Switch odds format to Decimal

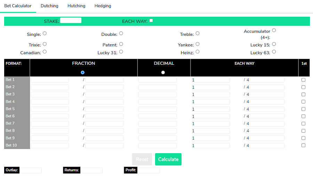pos(163,72)
